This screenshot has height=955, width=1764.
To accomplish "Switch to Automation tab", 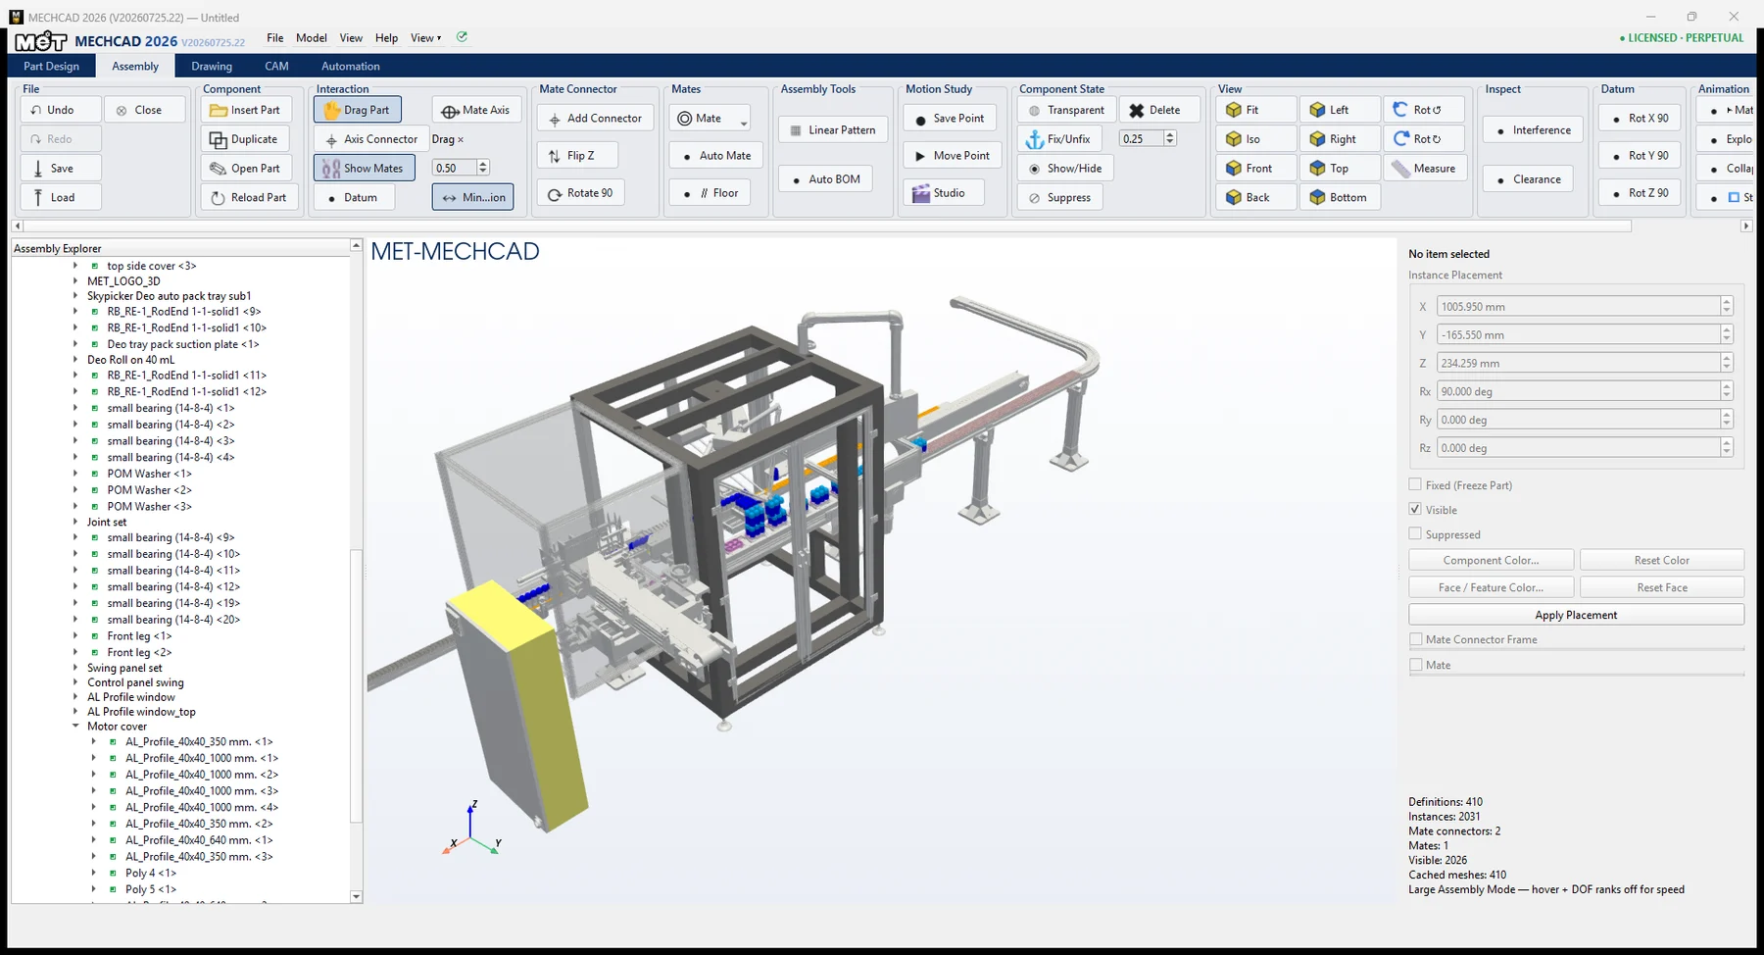I will [351, 66].
